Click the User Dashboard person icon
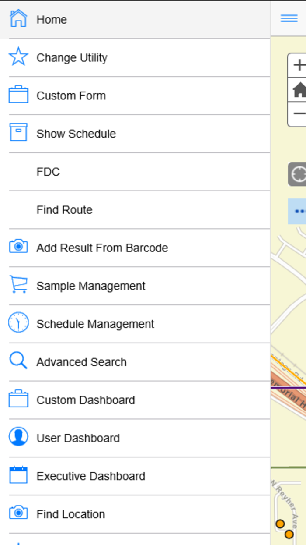Viewport: 306px width, 545px height. tap(18, 437)
